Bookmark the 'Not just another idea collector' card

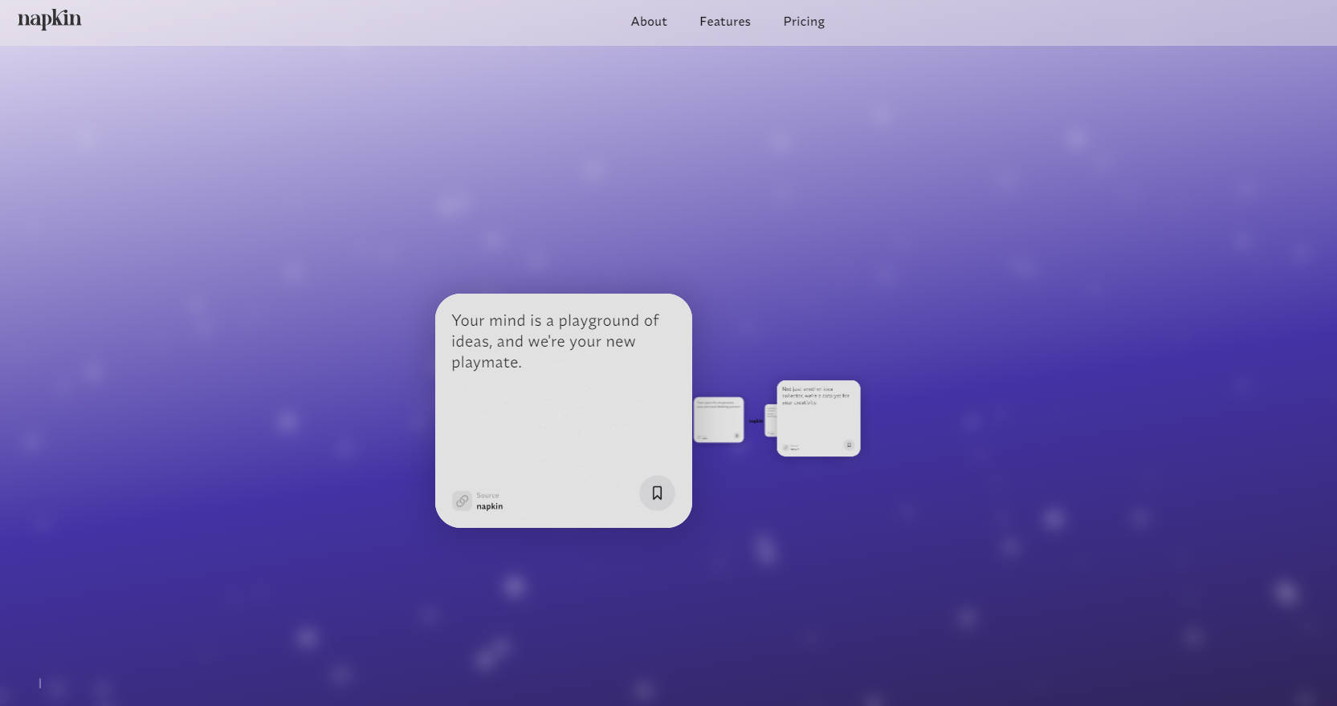point(848,444)
